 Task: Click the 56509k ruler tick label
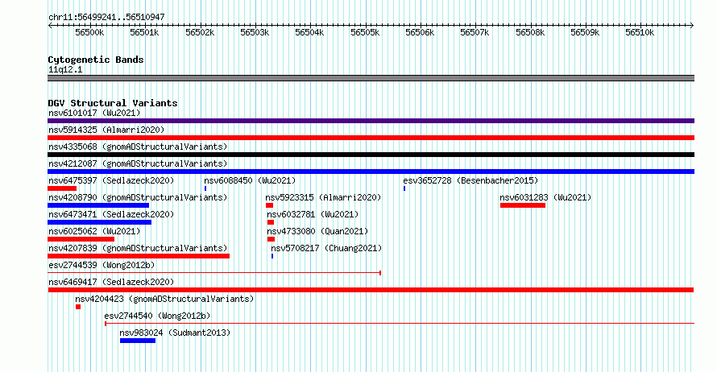585,32
